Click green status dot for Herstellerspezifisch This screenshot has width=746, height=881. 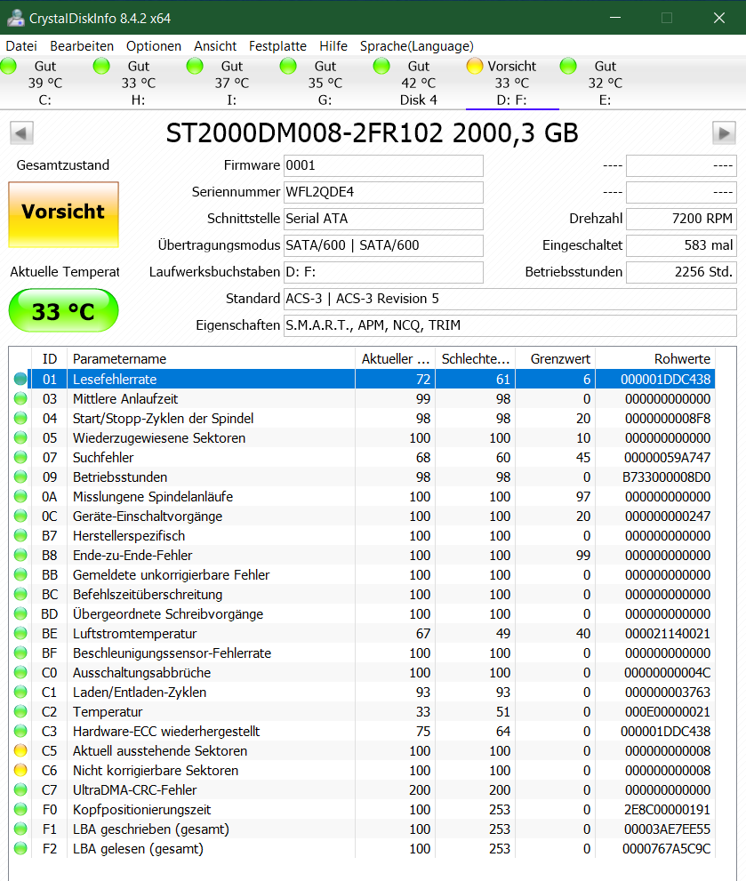tap(20, 536)
